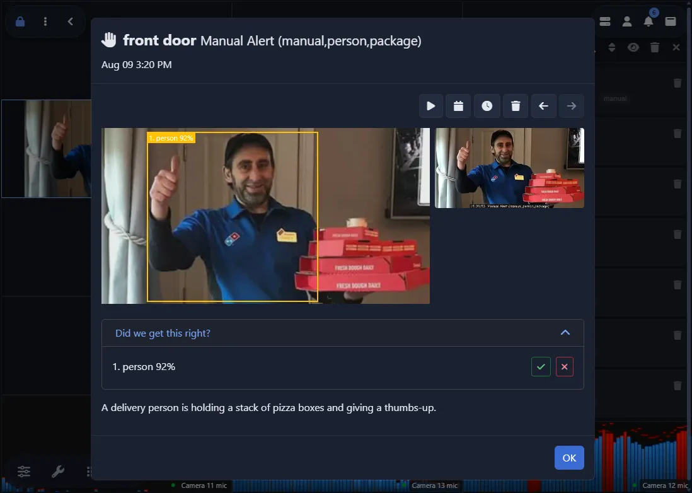This screenshot has width=692, height=493.
Task: Open the wrench tool icon at bottom-left
Action: click(58, 472)
